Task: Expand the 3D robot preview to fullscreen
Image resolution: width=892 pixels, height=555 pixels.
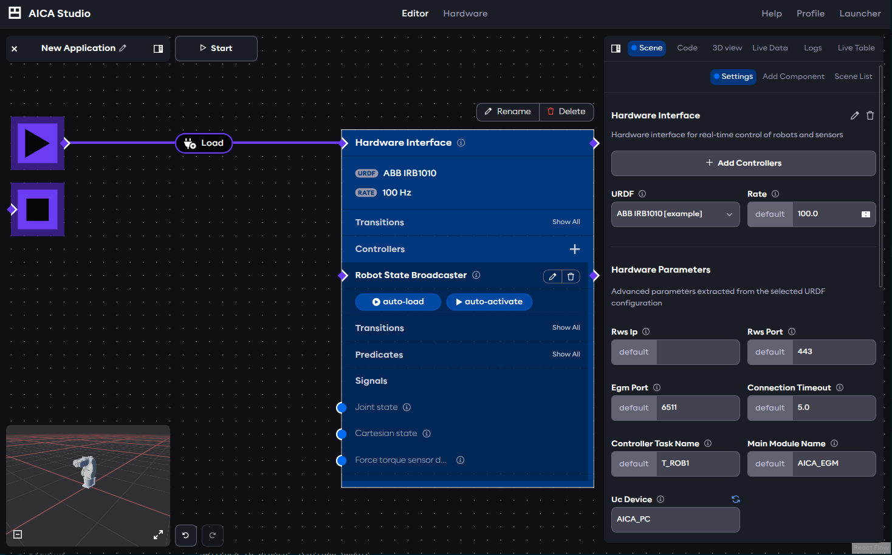Action: click(158, 535)
